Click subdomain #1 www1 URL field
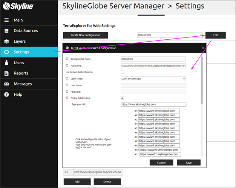Screen dimensions: 236x188 pos(159,111)
